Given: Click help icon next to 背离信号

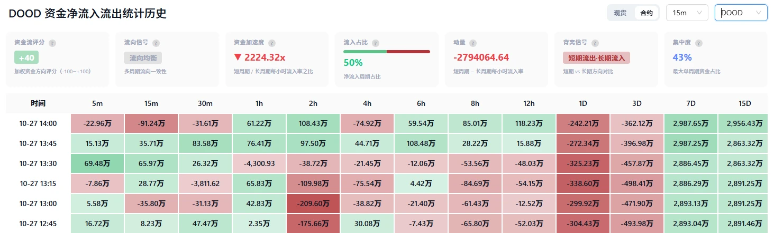Looking at the screenshot, I should 595,43.
